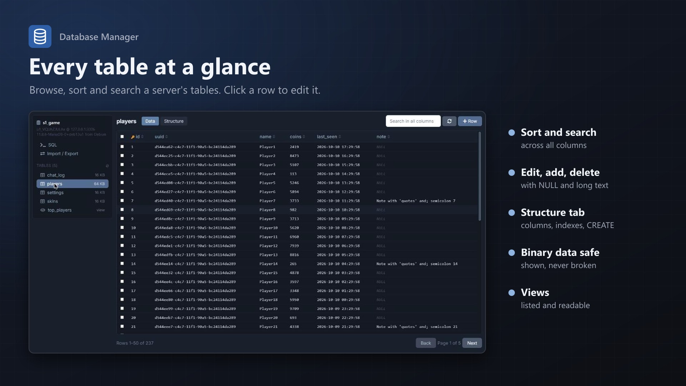Click the reload tables list icon
Viewport: 686px width, 386px height.
[x=107, y=166]
